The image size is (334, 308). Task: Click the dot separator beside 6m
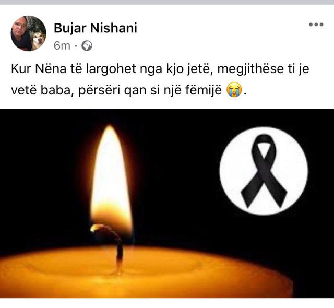pos(76,46)
